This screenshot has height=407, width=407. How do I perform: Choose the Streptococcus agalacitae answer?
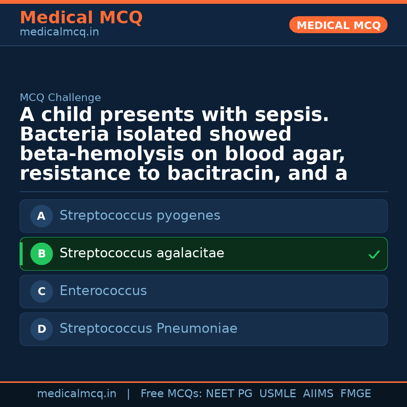142,253
